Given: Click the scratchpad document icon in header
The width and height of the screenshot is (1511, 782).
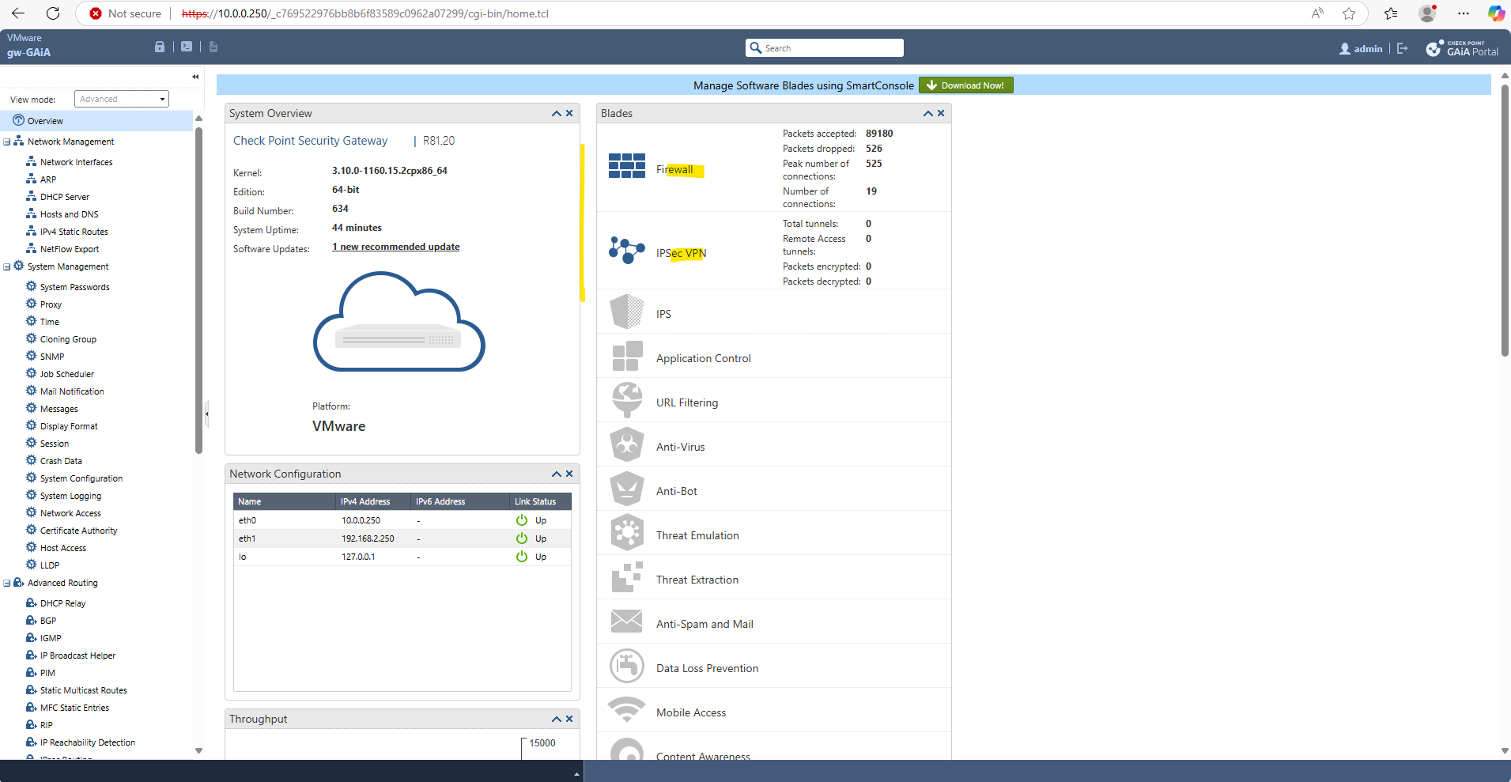Looking at the screenshot, I should point(213,47).
